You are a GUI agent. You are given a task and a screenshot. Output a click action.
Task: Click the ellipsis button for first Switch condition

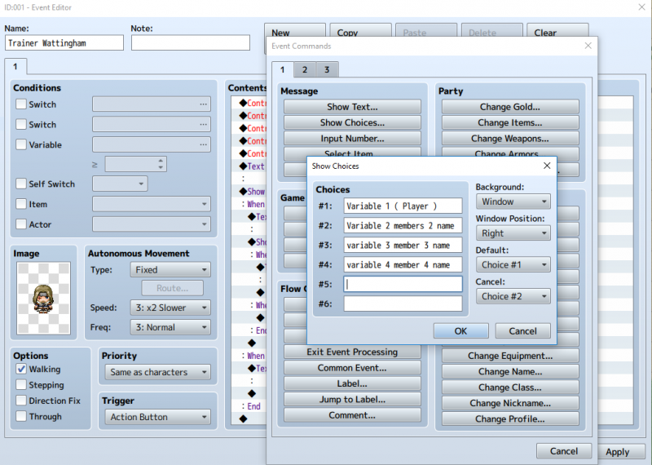pyautogui.click(x=203, y=104)
